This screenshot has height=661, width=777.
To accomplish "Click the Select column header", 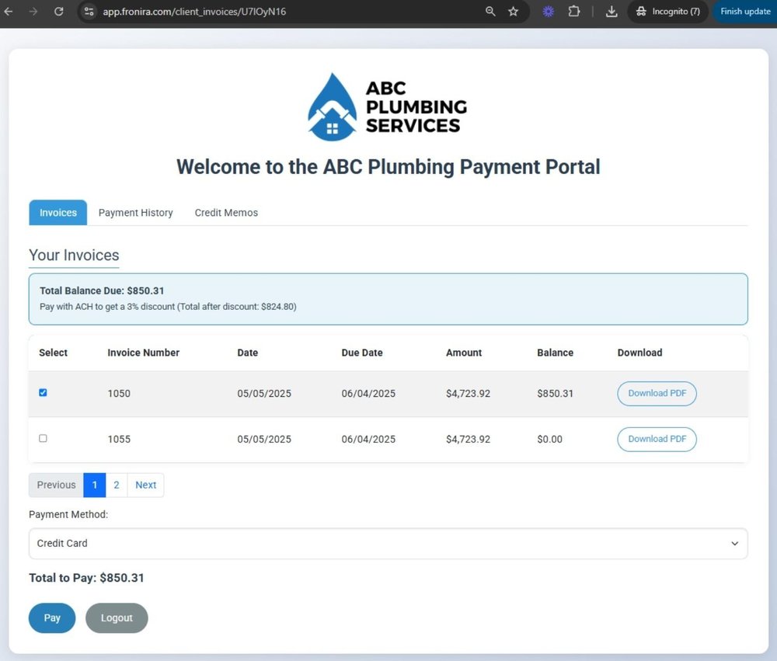I will [x=53, y=353].
